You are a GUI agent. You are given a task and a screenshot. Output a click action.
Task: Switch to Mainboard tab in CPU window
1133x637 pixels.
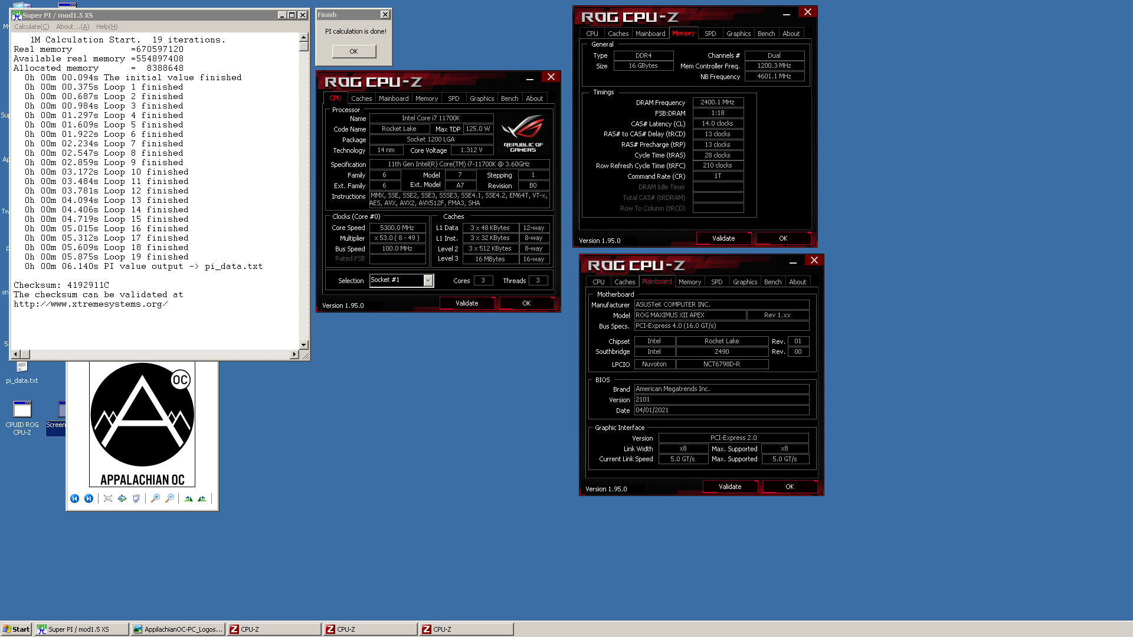pyautogui.click(x=394, y=98)
